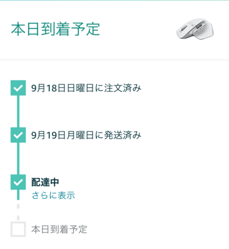Select the 9月19日月曜日 date text
The image size is (229, 249).
coord(63,136)
